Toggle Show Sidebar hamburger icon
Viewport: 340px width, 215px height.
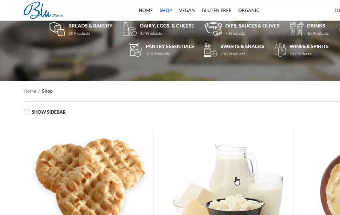(x=26, y=112)
